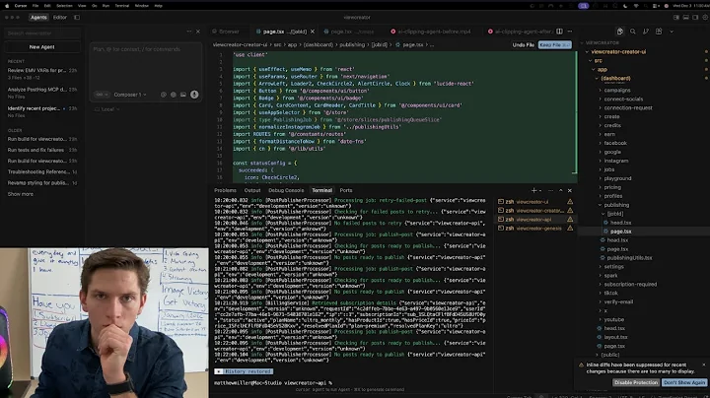
Task: Toggle the panel icon beside Editor
Action: pyautogui.click(x=77, y=17)
